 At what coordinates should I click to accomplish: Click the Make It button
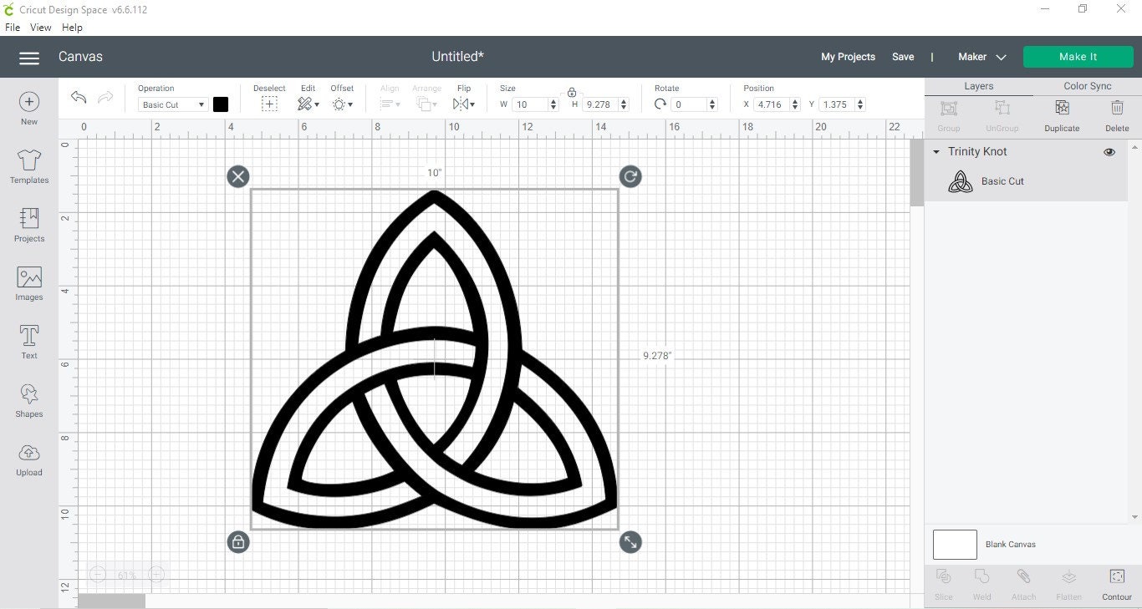(x=1078, y=56)
